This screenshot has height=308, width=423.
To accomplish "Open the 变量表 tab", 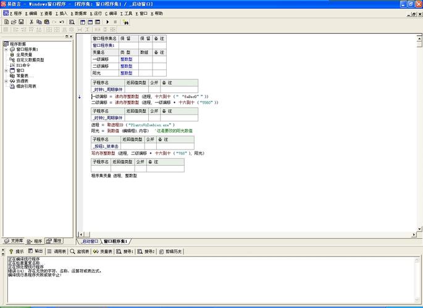I will tap(103, 251).
